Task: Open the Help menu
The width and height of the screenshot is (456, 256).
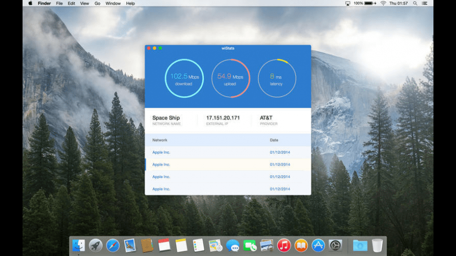Action: pyautogui.click(x=131, y=4)
